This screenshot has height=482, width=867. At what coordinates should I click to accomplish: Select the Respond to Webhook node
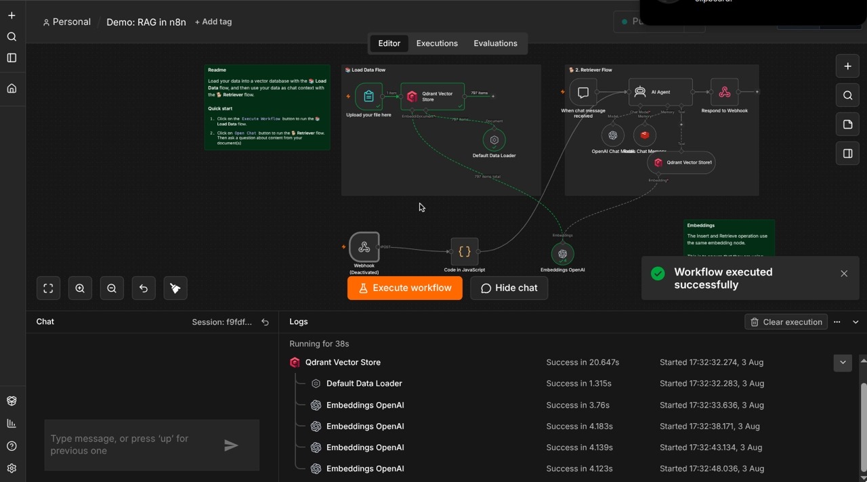point(725,92)
